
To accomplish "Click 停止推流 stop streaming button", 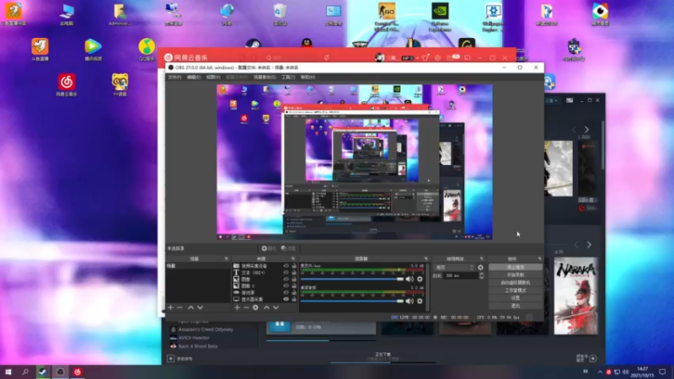I will pyautogui.click(x=516, y=267).
